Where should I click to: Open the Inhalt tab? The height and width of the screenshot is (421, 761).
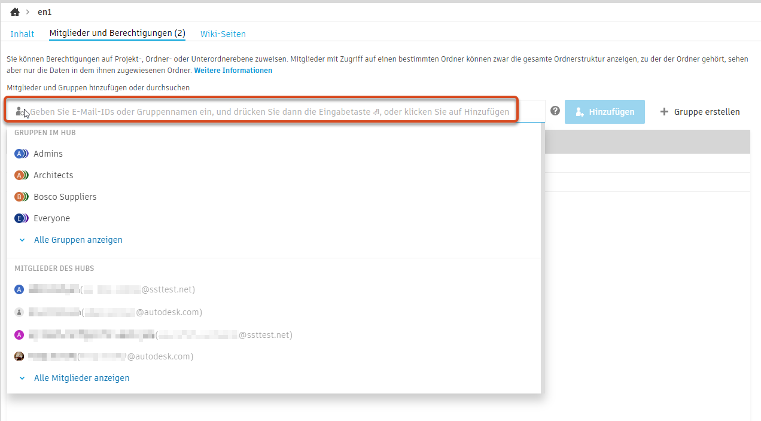pyautogui.click(x=22, y=34)
